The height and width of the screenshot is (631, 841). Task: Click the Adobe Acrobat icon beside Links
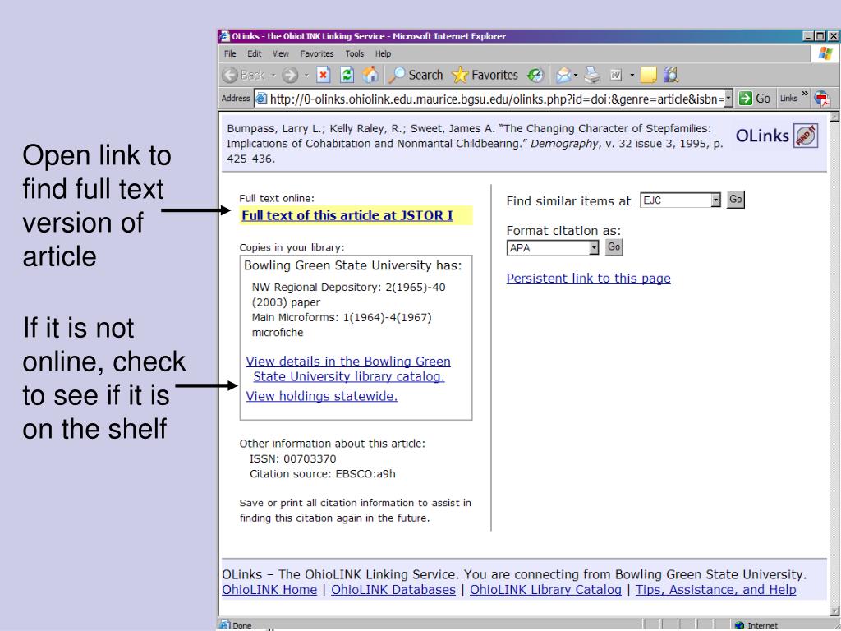coord(821,99)
